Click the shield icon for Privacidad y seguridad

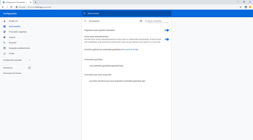[x=5, y=32]
